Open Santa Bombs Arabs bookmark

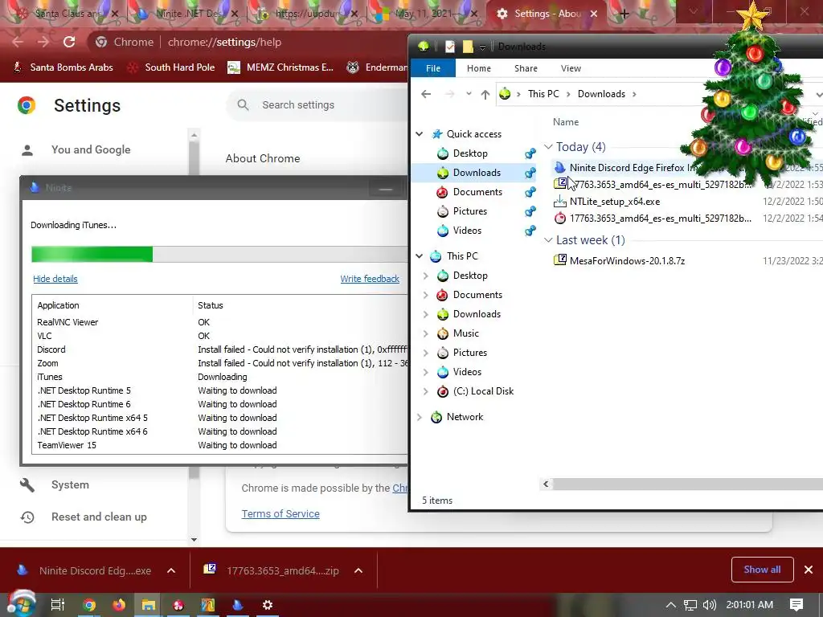[x=63, y=67]
